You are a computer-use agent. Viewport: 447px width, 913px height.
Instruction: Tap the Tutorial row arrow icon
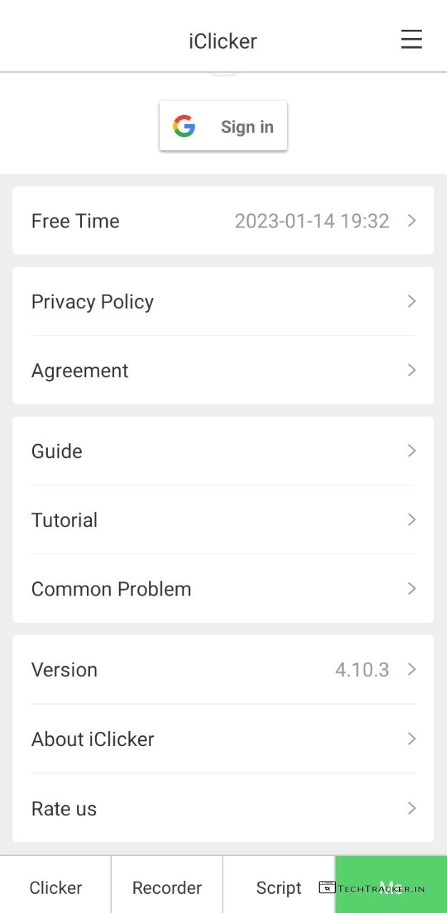(x=411, y=520)
